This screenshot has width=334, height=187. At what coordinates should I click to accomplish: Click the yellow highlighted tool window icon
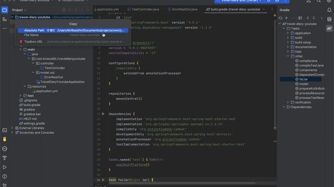tap(5, 139)
